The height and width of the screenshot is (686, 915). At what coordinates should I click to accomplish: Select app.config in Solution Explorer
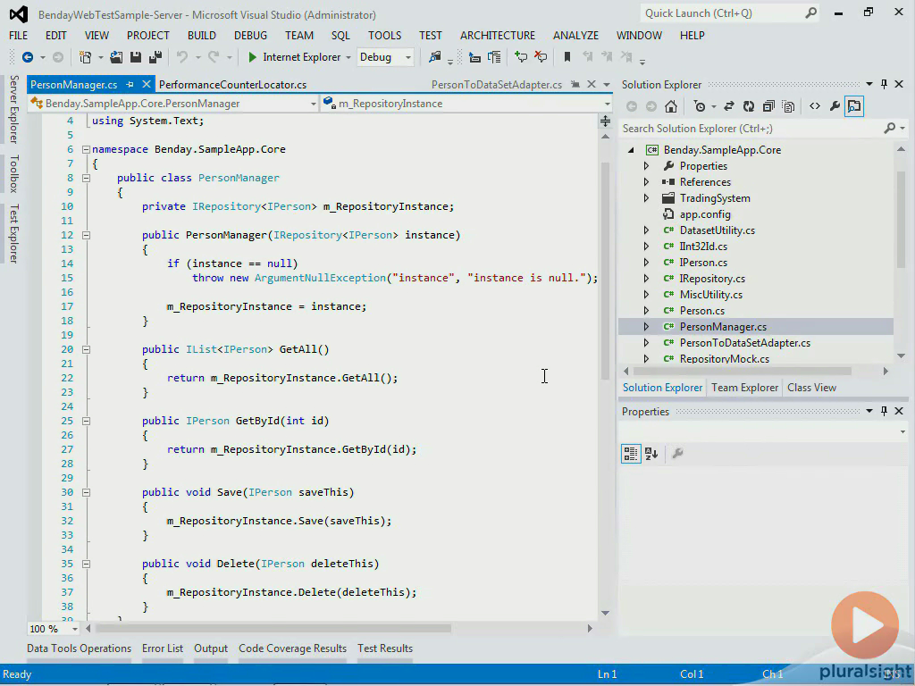(x=705, y=214)
